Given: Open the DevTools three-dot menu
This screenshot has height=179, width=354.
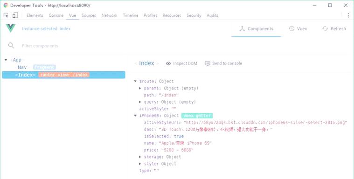Looking at the screenshot, I should pos(348,15).
